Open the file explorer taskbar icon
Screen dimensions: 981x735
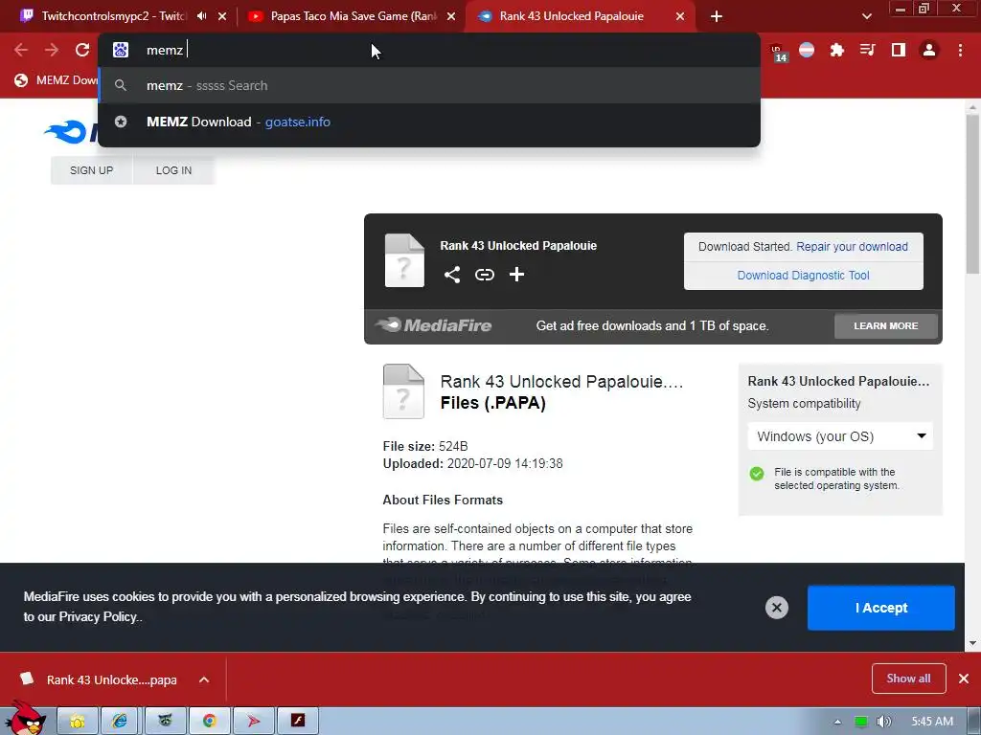pyautogui.click(x=78, y=721)
